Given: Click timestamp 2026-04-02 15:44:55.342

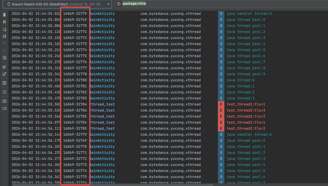Looking at the screenshot, I should tap(36, 74).
